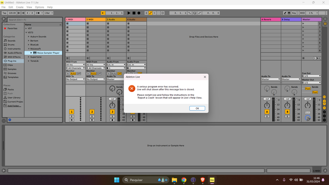Toggle the B Delay return track activator
The width and height of the screenshot is (329, 185).
coord(287,112)
